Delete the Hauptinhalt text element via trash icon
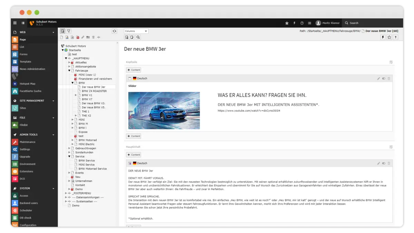 [x=389, y=163]
